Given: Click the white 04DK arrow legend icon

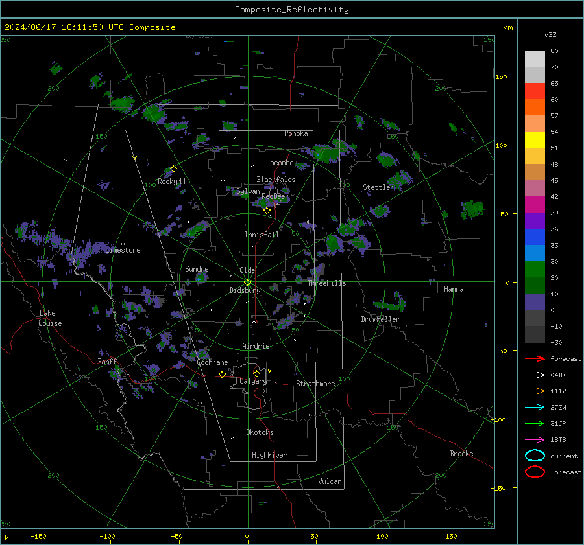Looking at the screenshot, I should (x=535, y=375).
